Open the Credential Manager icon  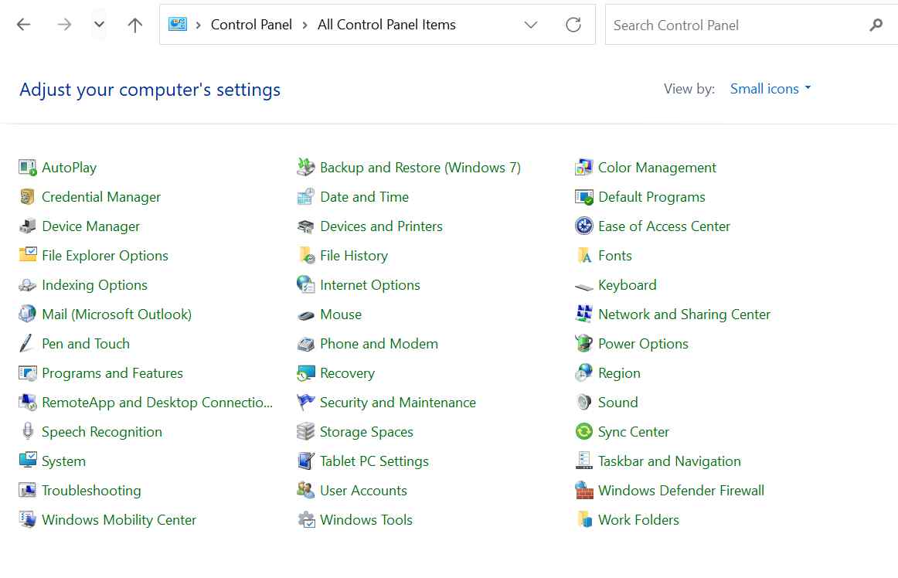point(28,197)
